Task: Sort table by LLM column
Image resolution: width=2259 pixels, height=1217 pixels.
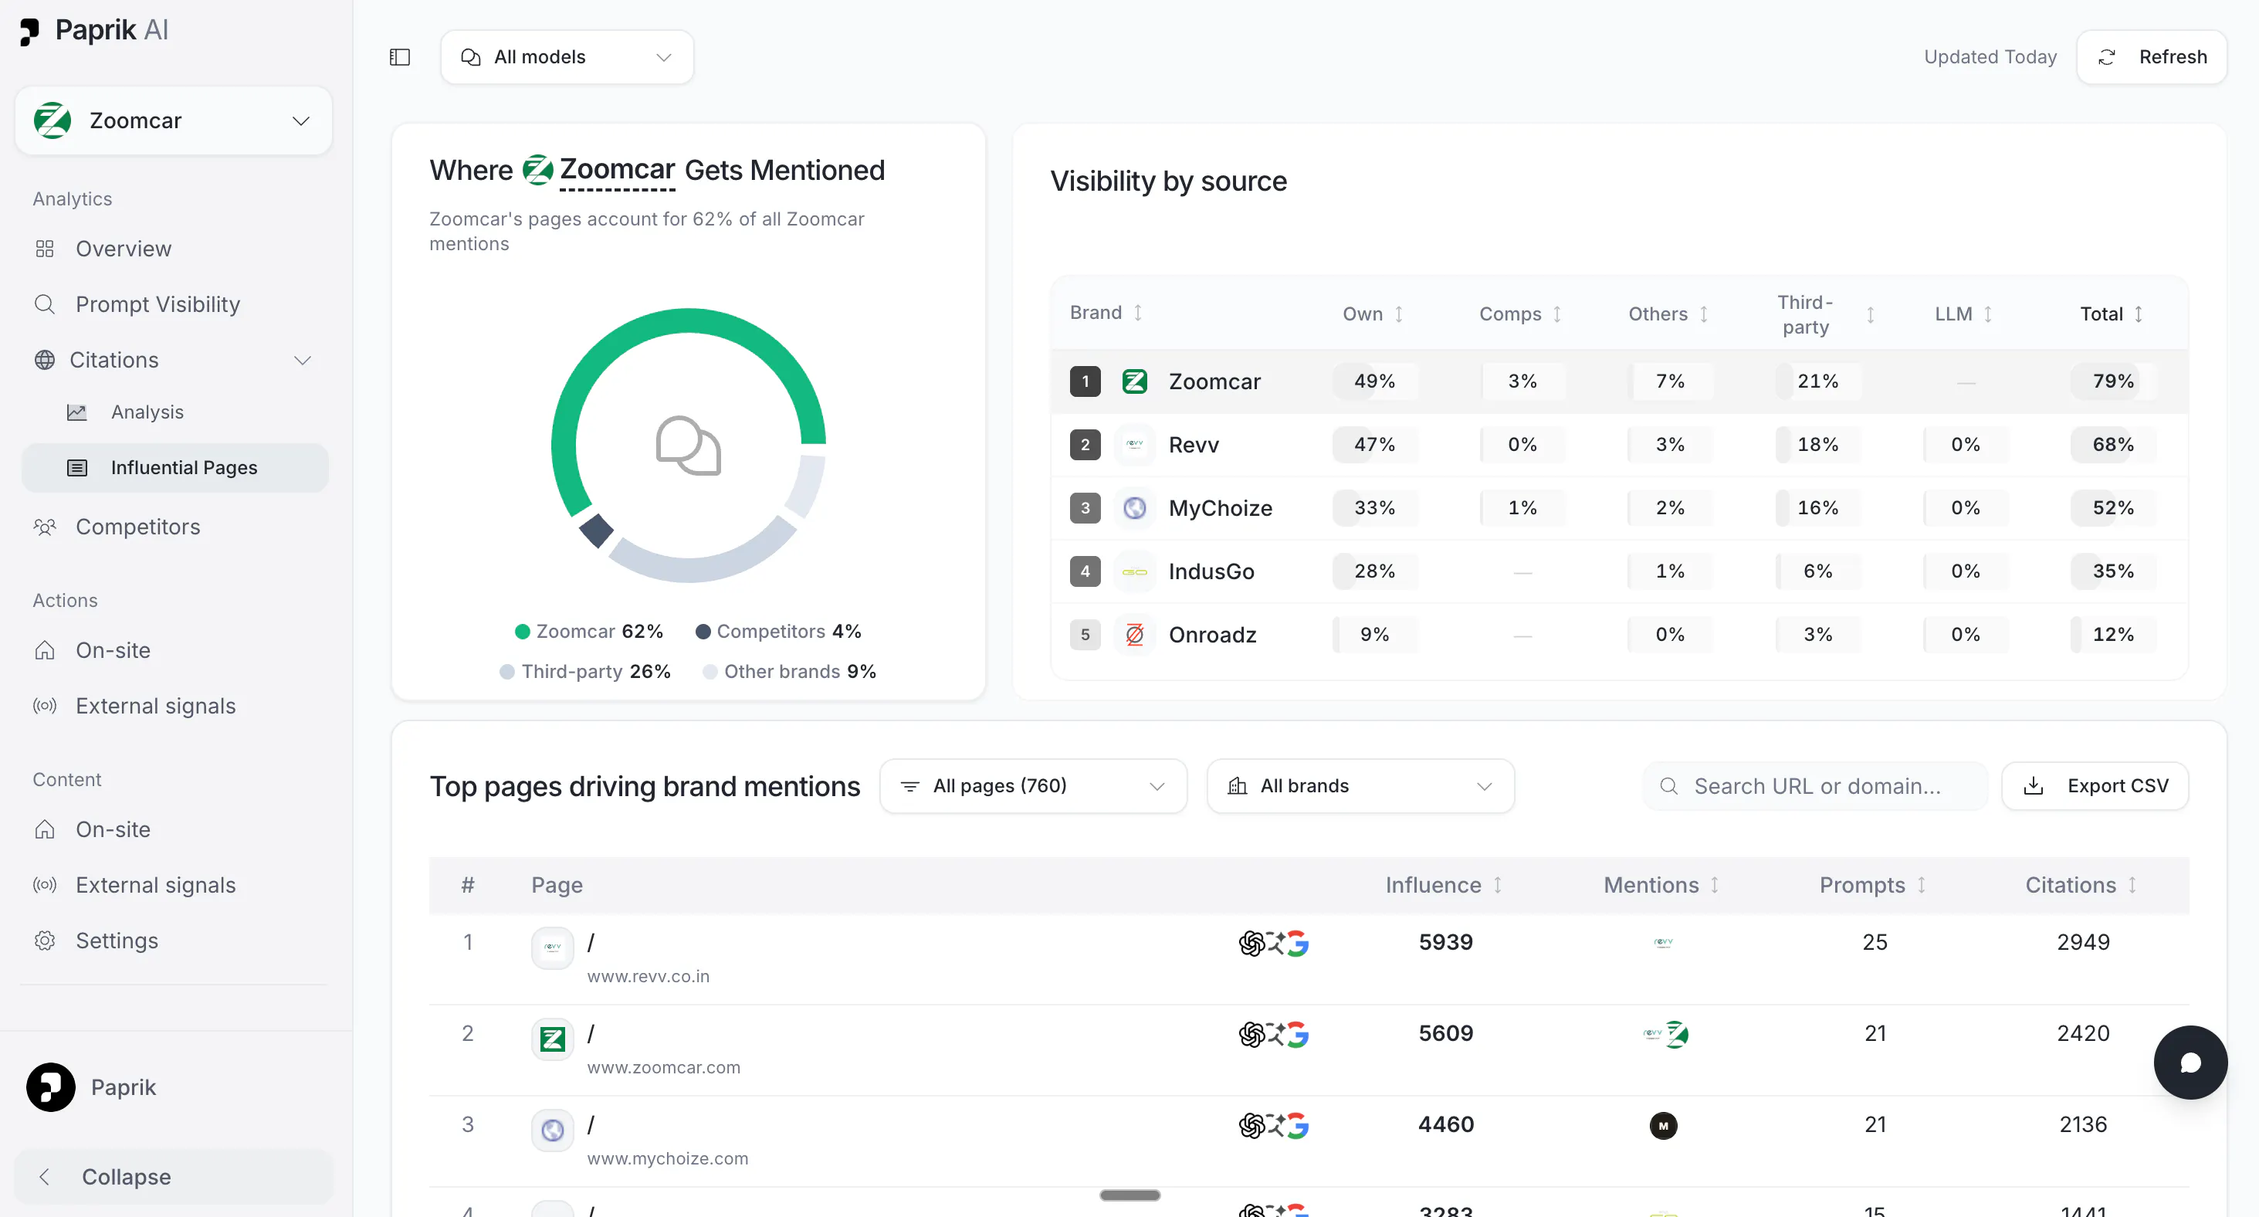Action: 1987,314
